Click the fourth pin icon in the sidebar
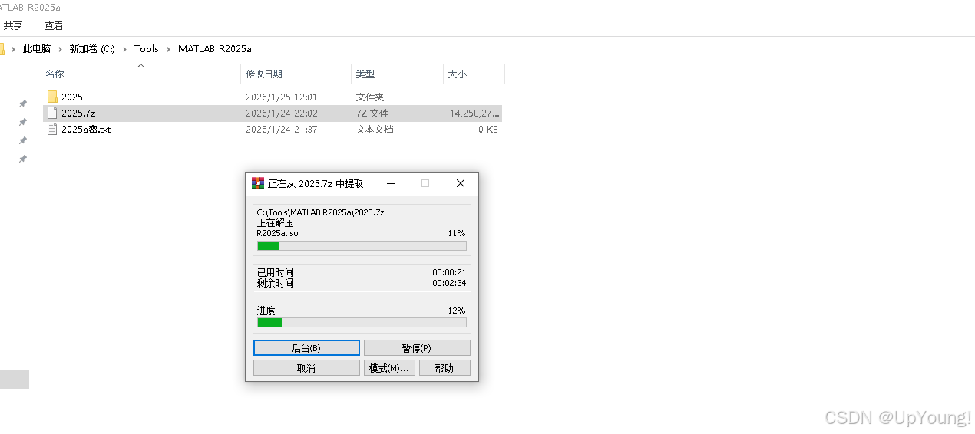975x434 pixels. (x=23, y=159)
